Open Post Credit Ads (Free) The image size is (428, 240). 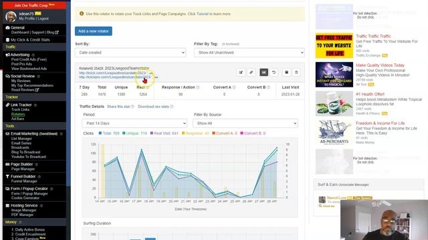tap(29, 59)
